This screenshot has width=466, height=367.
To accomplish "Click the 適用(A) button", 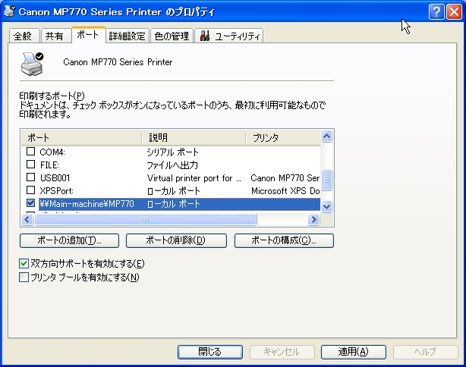I will pyautogui.click(x=354, y=352).
